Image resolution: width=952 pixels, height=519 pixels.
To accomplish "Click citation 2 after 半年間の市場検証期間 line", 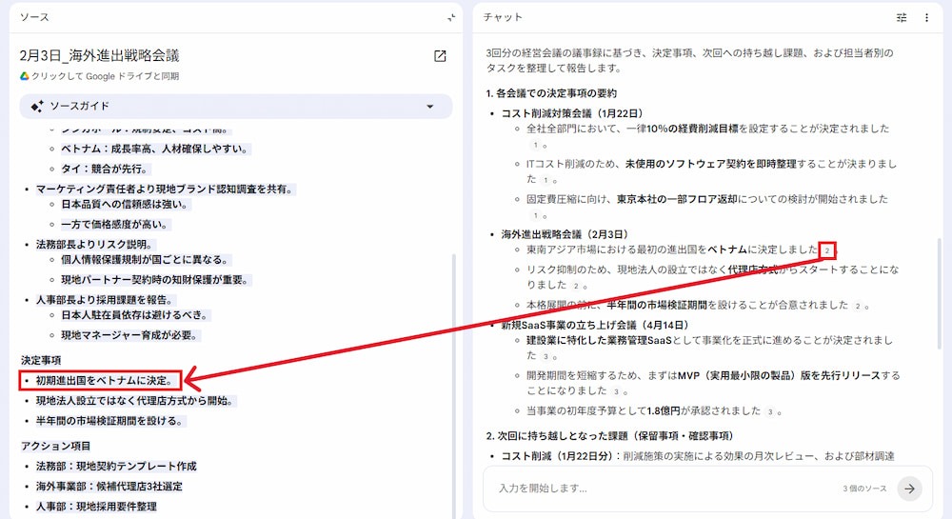I will [858, 306].
